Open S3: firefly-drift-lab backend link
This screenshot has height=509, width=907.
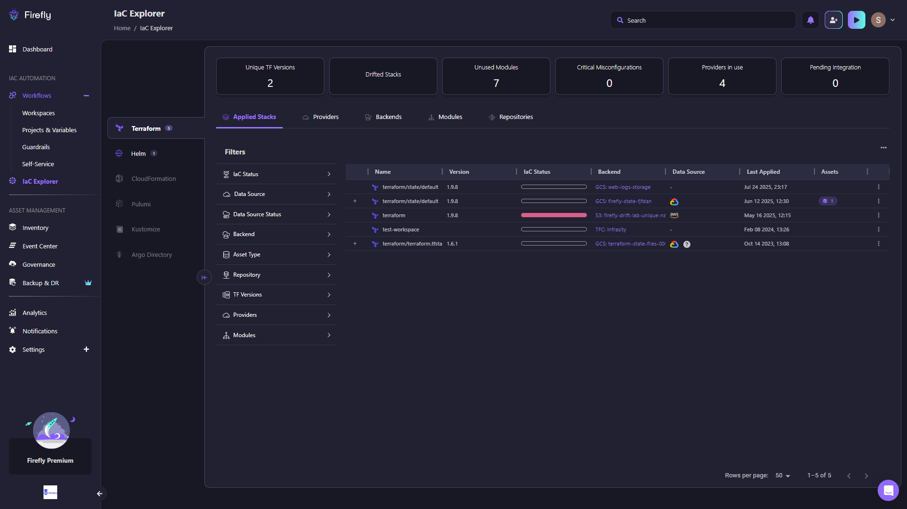(630, 215)
